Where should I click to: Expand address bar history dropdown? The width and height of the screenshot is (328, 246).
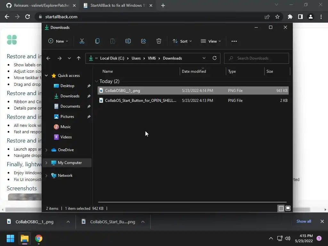click(x=204, y=58)
